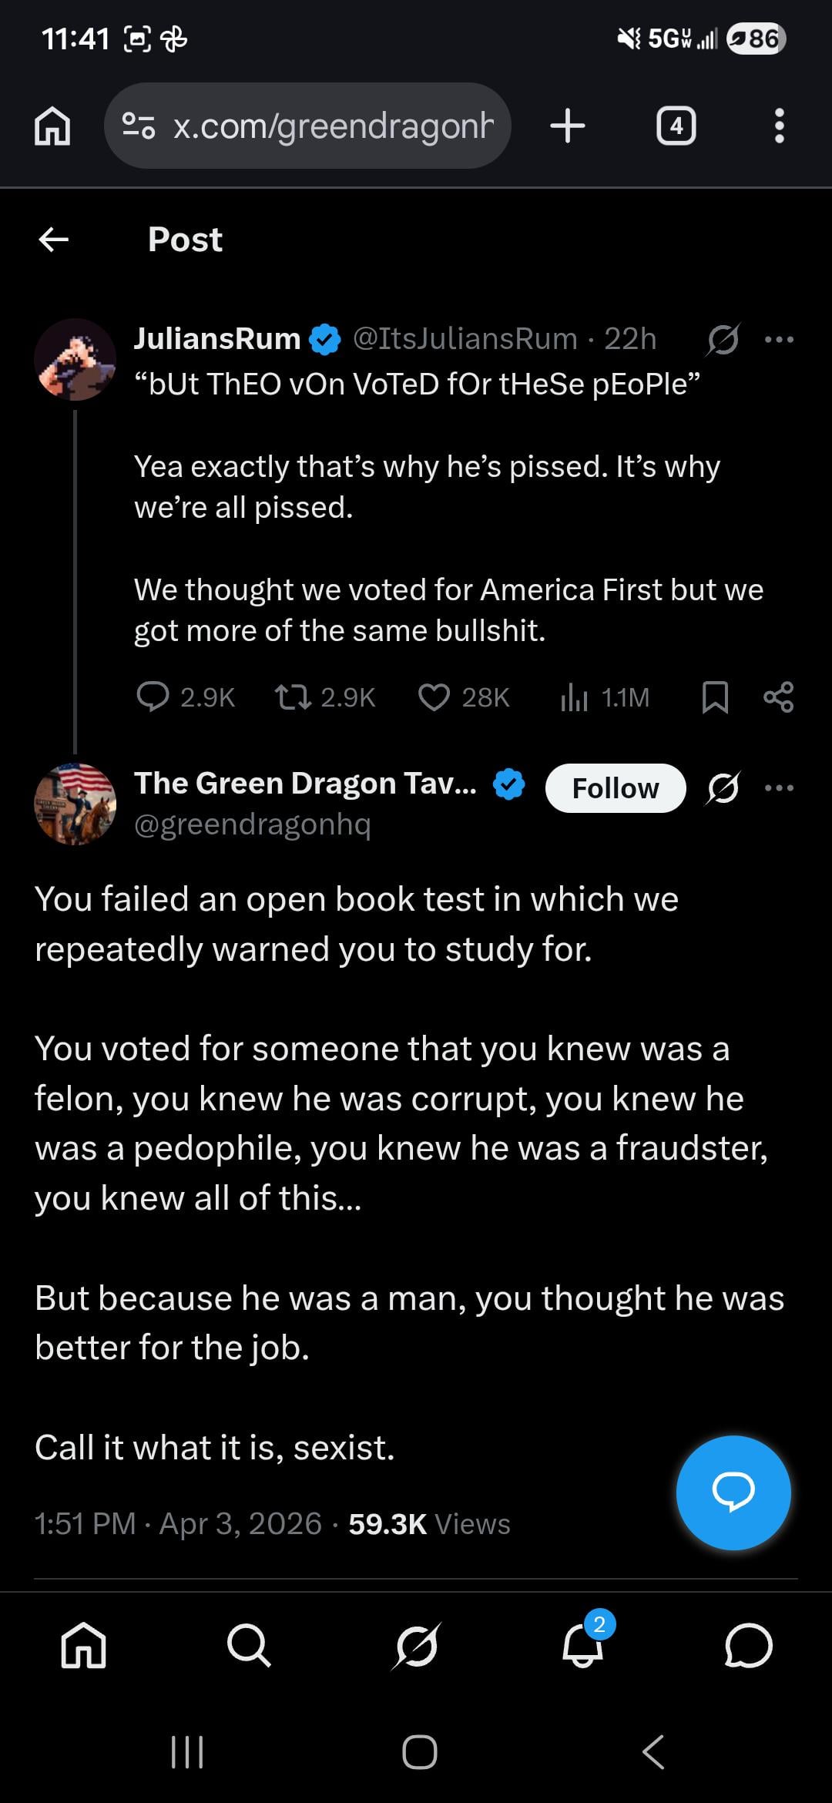The width and height of the screenshot is (832, 1803).
Task: Open the browser three-dot menu
Action: pyautogui.click(x=779, y=126)
